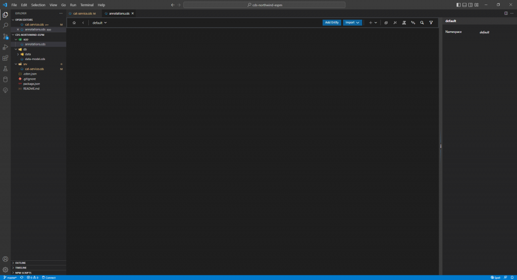Open Explorer views and more actions ellipsis

61,14
